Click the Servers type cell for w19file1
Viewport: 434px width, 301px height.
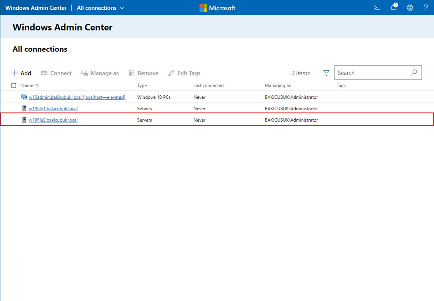tap(144, 109)
